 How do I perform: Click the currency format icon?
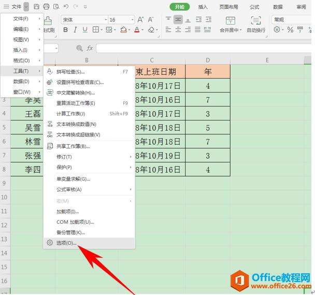277,30
